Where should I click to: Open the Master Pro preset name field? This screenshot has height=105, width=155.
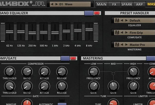coord(134,45)
